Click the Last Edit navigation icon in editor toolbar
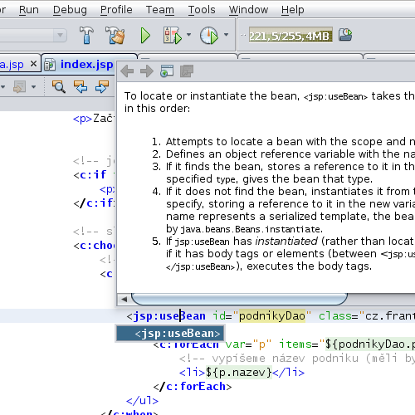The width and height of the screenshot is (415, 415). [x=19, y=86]
